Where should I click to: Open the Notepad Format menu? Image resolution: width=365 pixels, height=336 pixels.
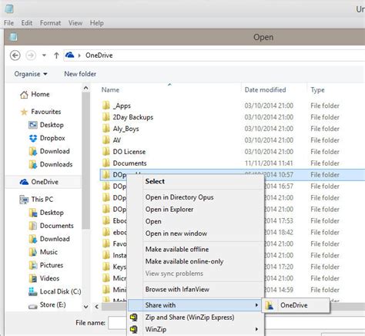[x=50, y=23]
